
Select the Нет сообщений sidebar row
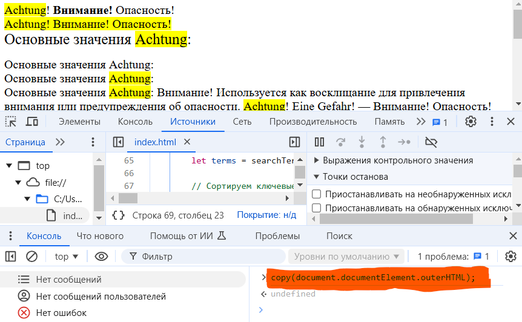pyautogui.click(x=123, y=280)
